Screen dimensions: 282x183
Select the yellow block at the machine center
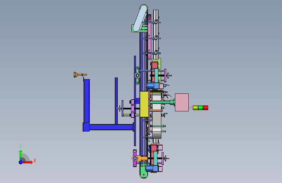click(x=144, y=104)
